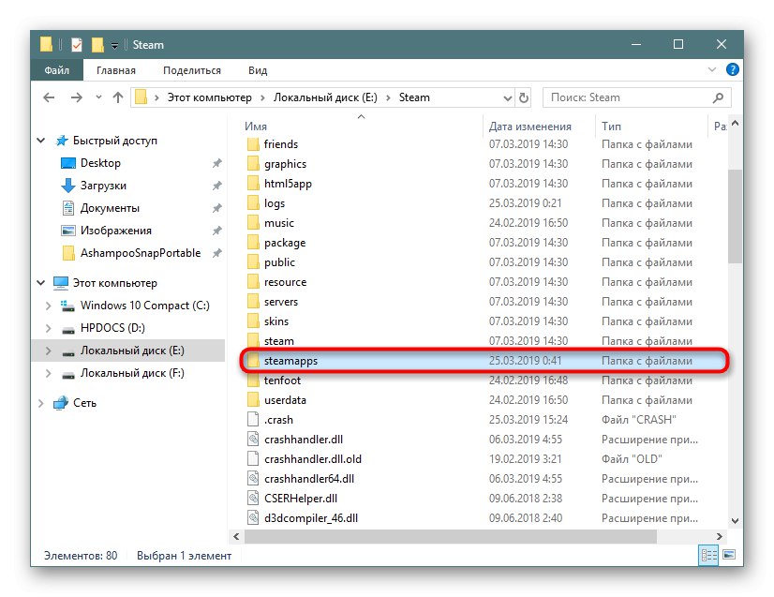Expand the Сеть network node

point(41,403)
